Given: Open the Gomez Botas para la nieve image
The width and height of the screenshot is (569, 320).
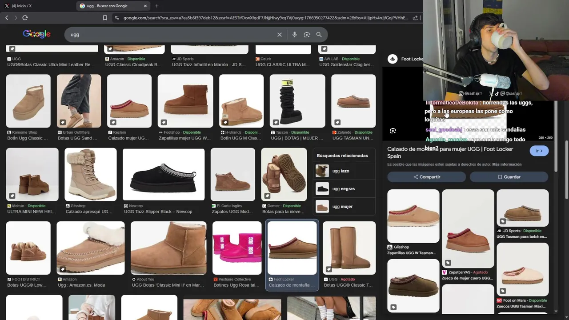Looking at the screenshot, I should 284,174.
